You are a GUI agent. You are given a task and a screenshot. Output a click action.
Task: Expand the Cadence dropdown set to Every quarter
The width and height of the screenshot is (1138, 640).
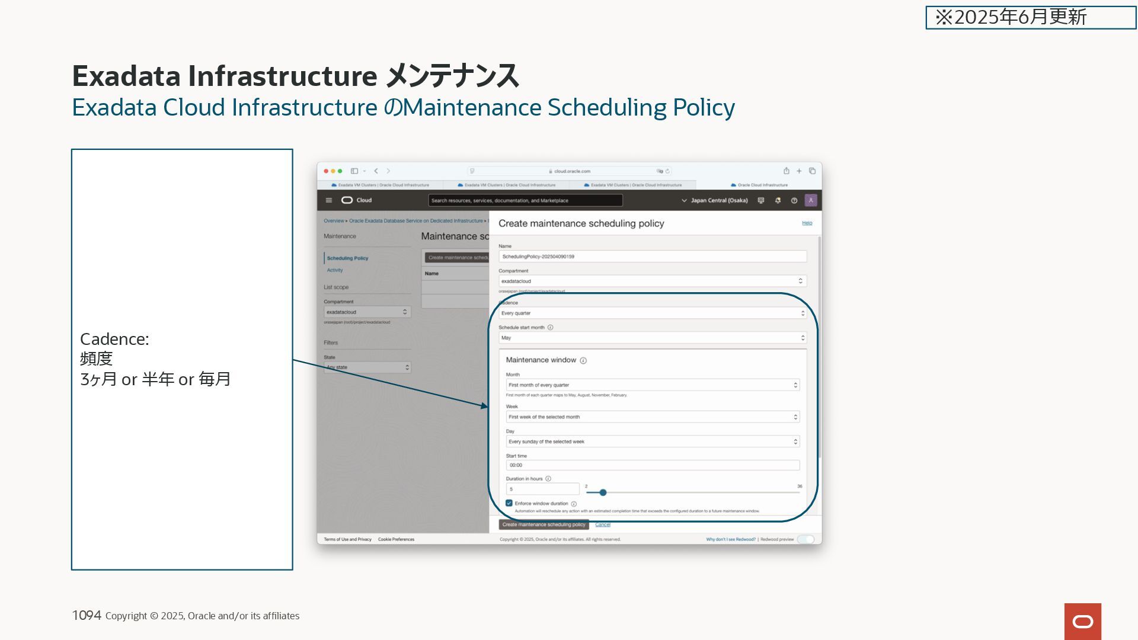click(652, 313)
